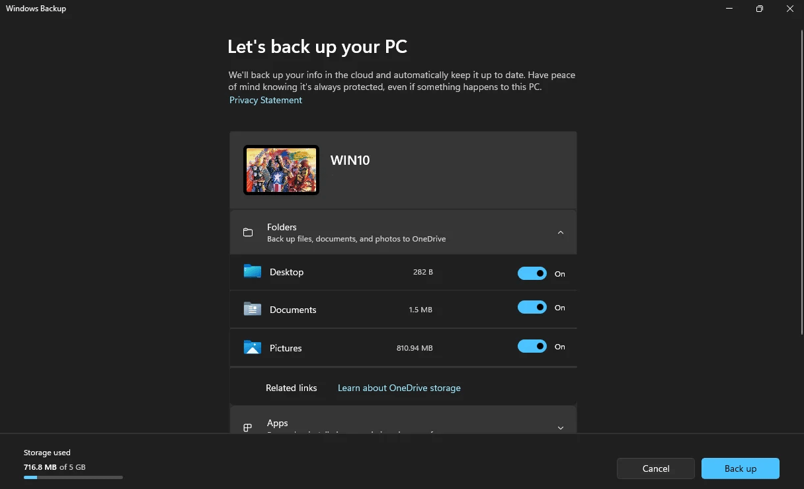The width and height of the screenshot is (804, 489).
Task: Click the Folders section folder icon
Action: (248, 232)
